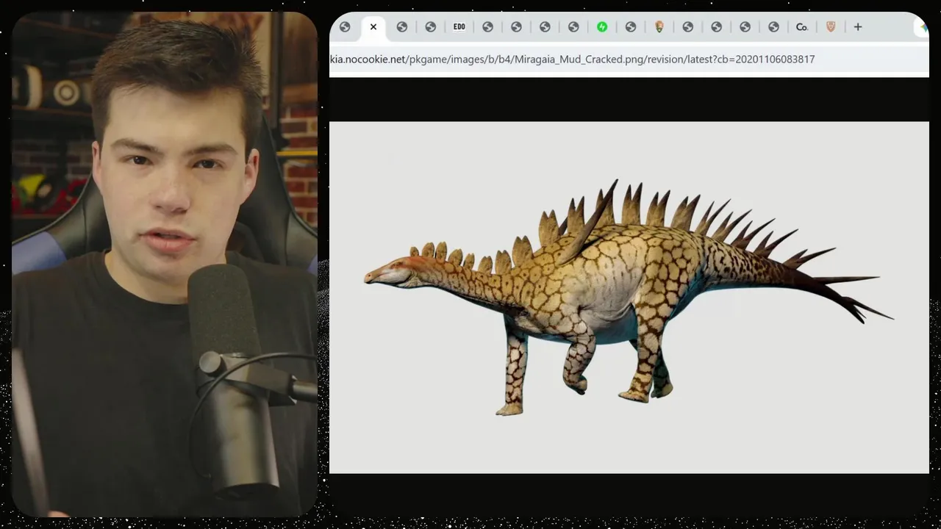Image resolution: width=941 pixels, height=529 pixels.
Task: Close the active browser tab
Action: pos(373,27)
